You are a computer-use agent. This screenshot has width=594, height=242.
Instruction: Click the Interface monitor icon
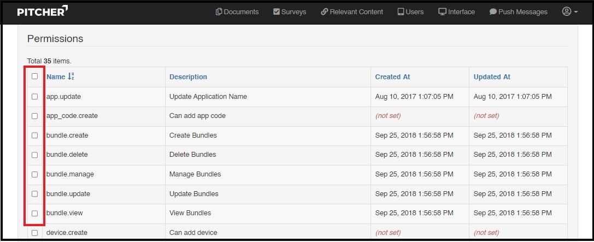442,11
